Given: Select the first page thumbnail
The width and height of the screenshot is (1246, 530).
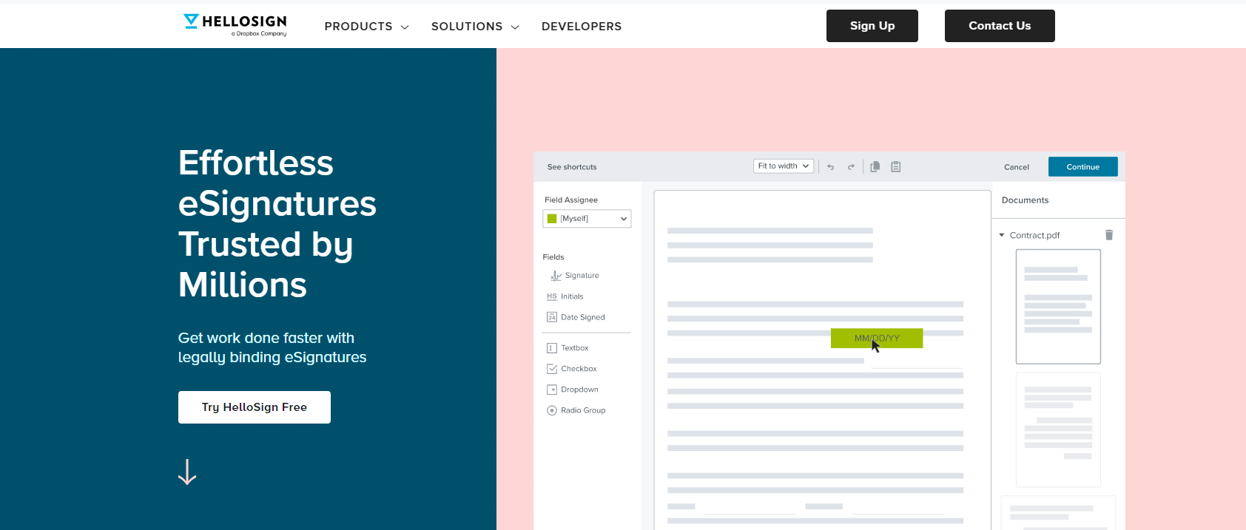Looking at the screenshot, I should pos(1058,306).
